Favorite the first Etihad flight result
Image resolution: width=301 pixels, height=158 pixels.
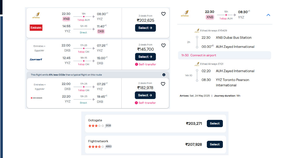[x=164, y=14]
